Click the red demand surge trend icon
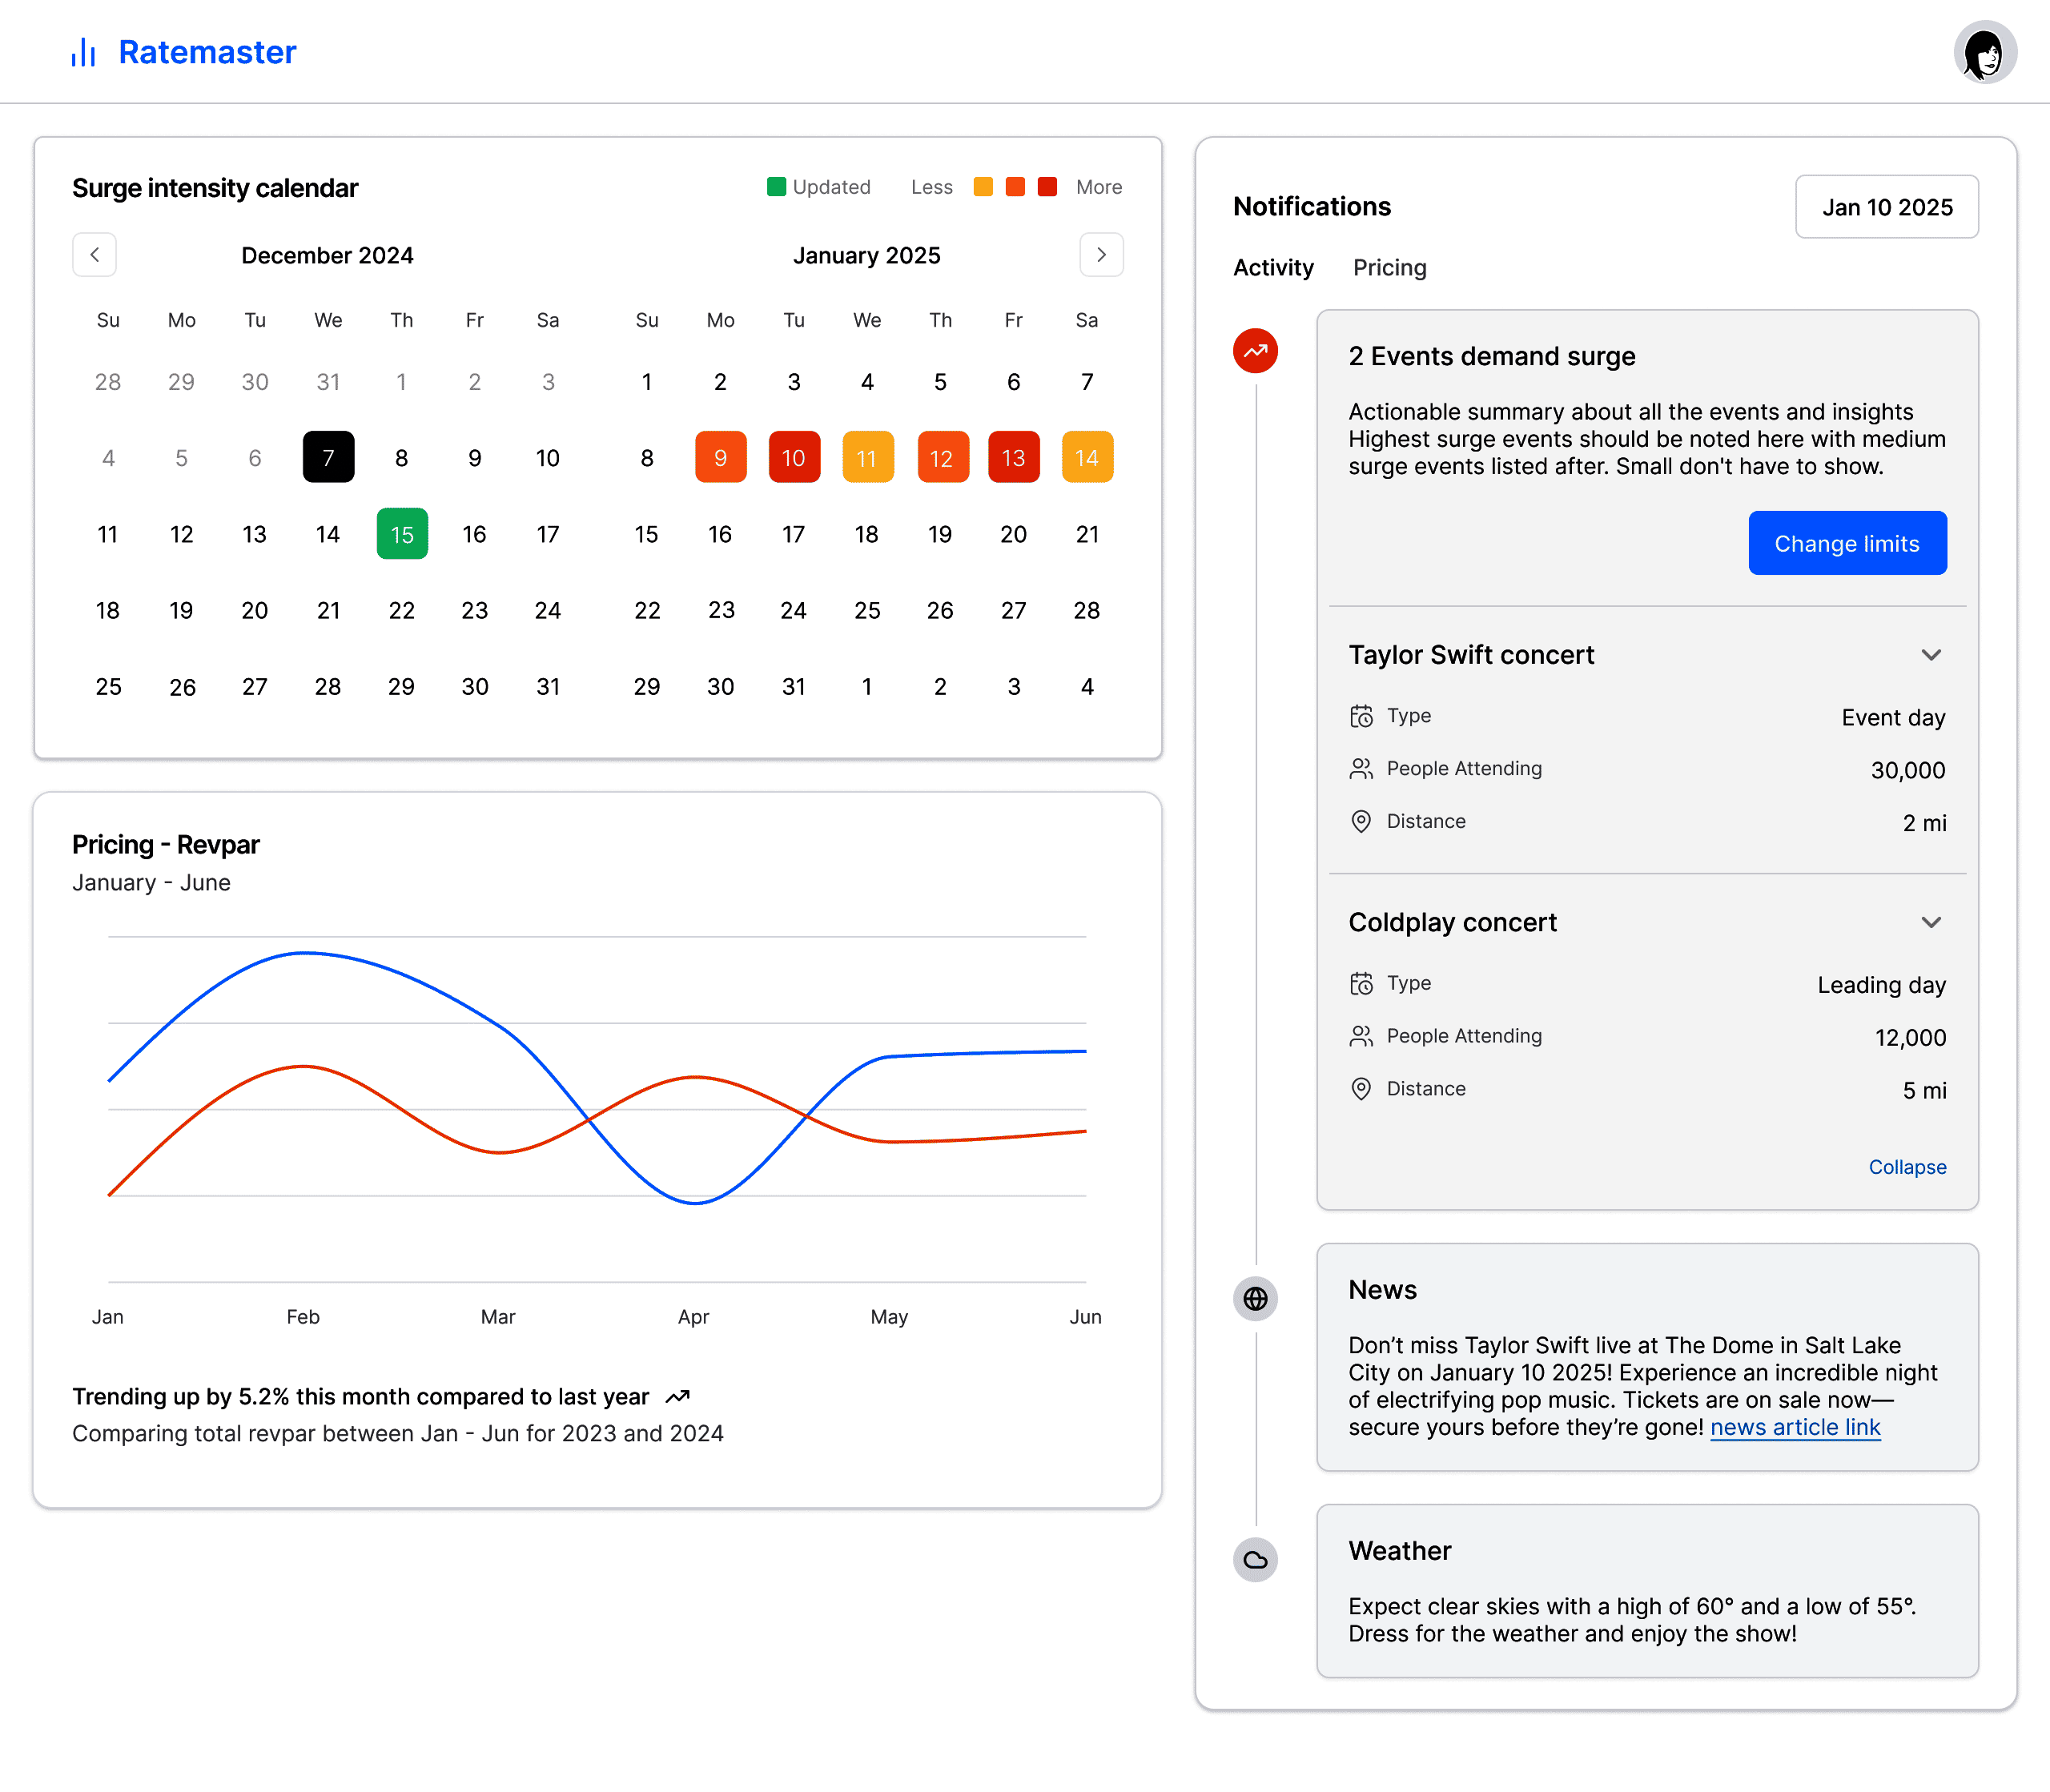 [1255, 351]
